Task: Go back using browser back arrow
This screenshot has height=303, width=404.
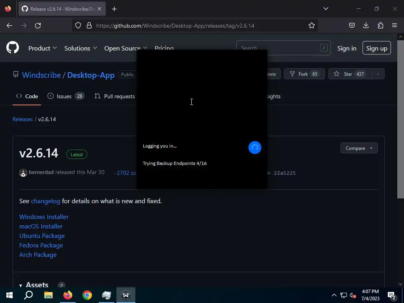Action: (x=9, y=26)
